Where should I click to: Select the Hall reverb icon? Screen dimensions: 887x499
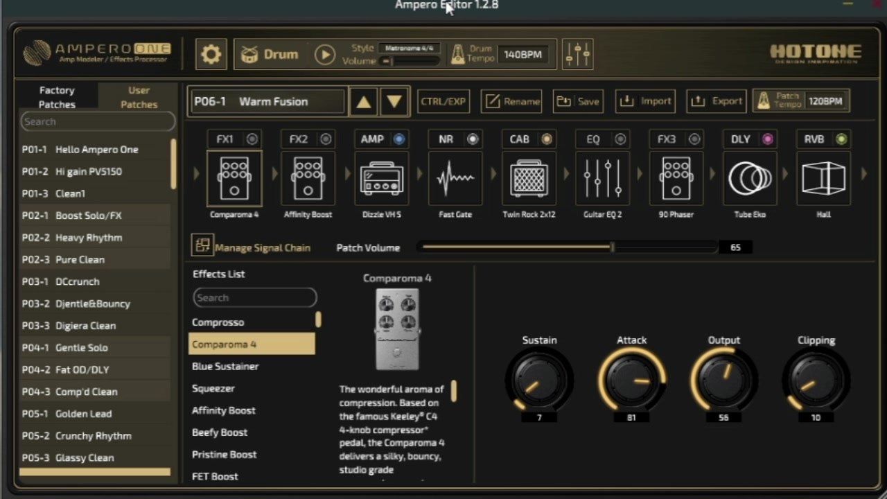823,180
